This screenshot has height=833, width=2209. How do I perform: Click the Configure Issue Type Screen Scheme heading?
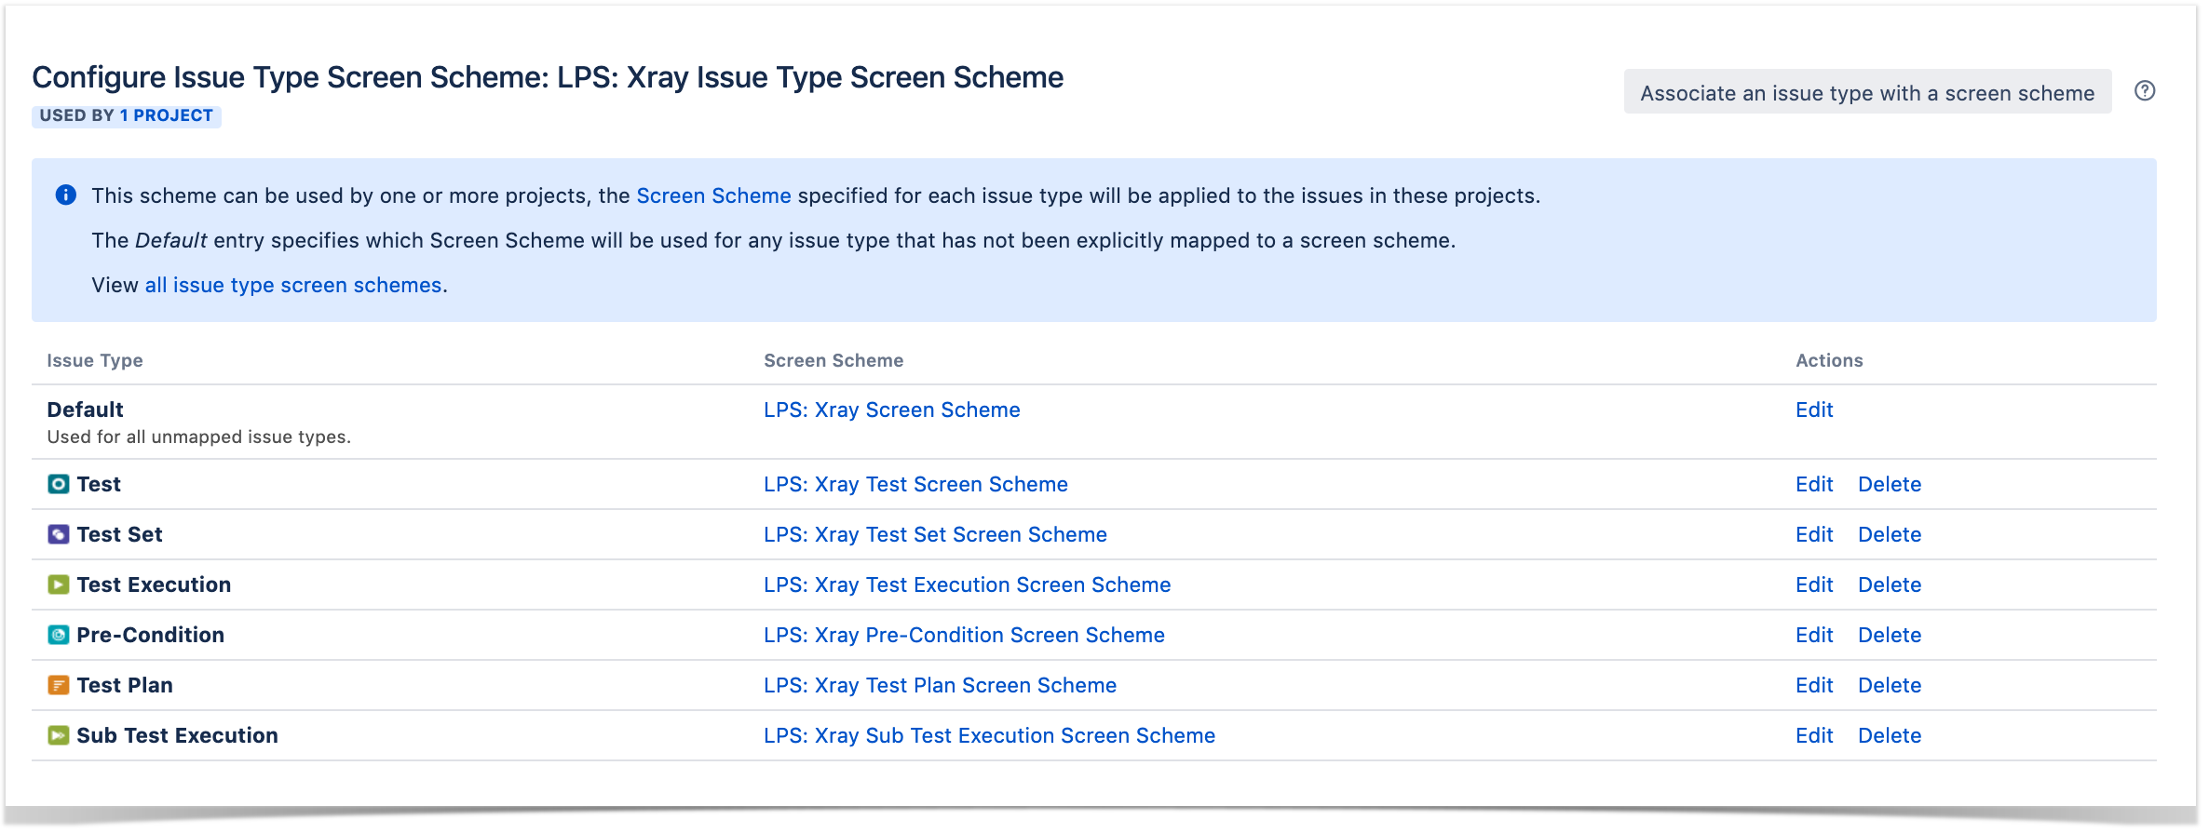pos(548,77)
